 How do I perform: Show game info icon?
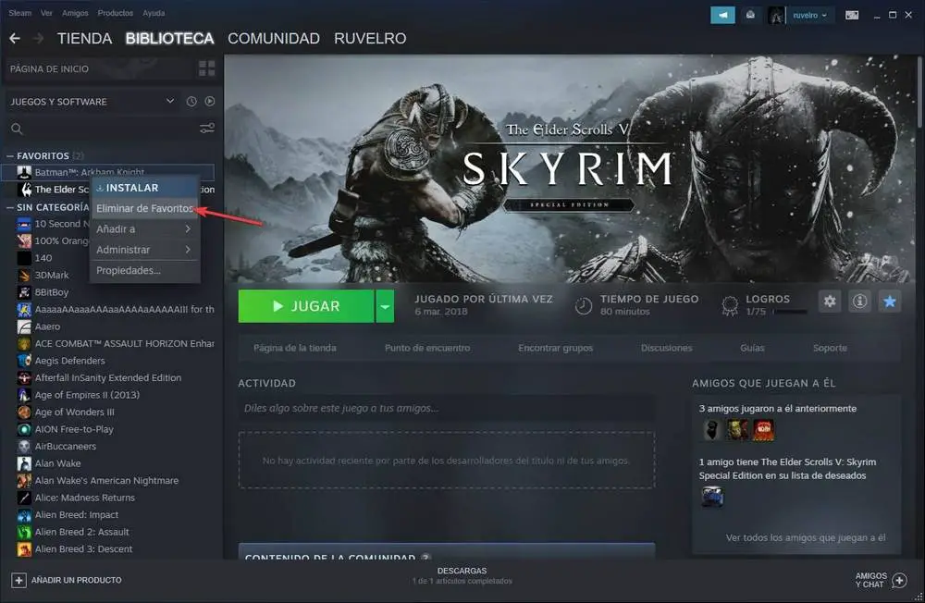point(859,301)
